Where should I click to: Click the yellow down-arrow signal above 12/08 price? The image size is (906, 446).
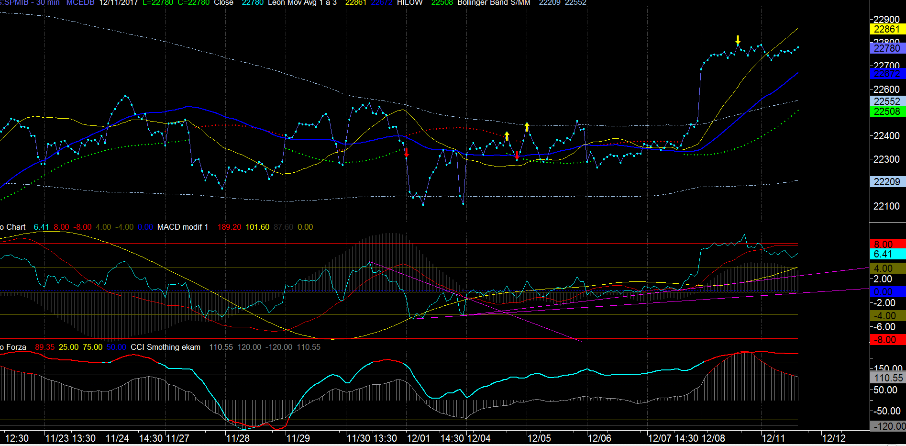pos(738,40)
